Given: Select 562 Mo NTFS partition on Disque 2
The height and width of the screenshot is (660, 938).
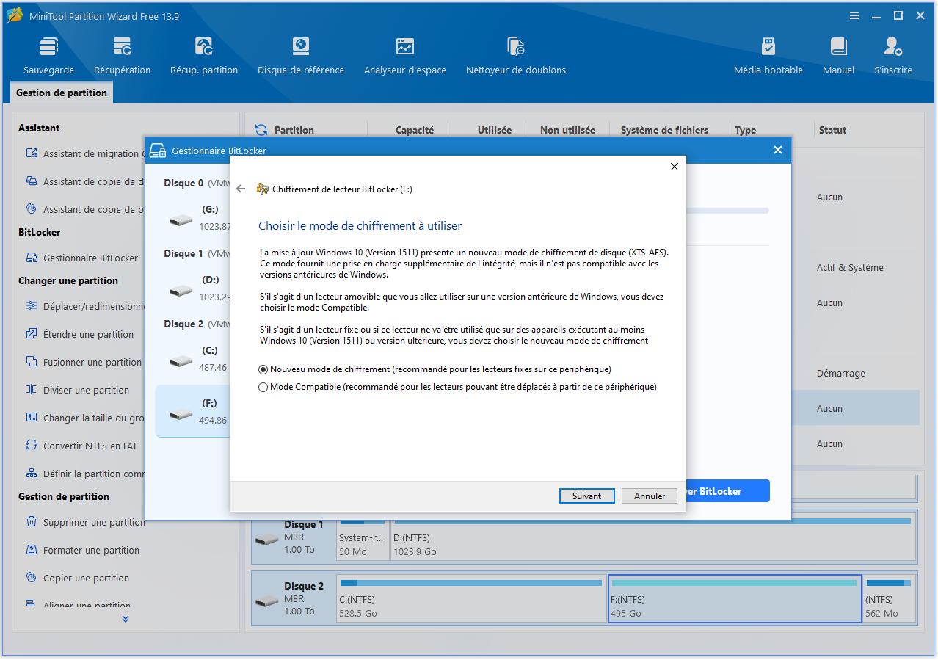Looking at the screenshot, I should [890, 598].
